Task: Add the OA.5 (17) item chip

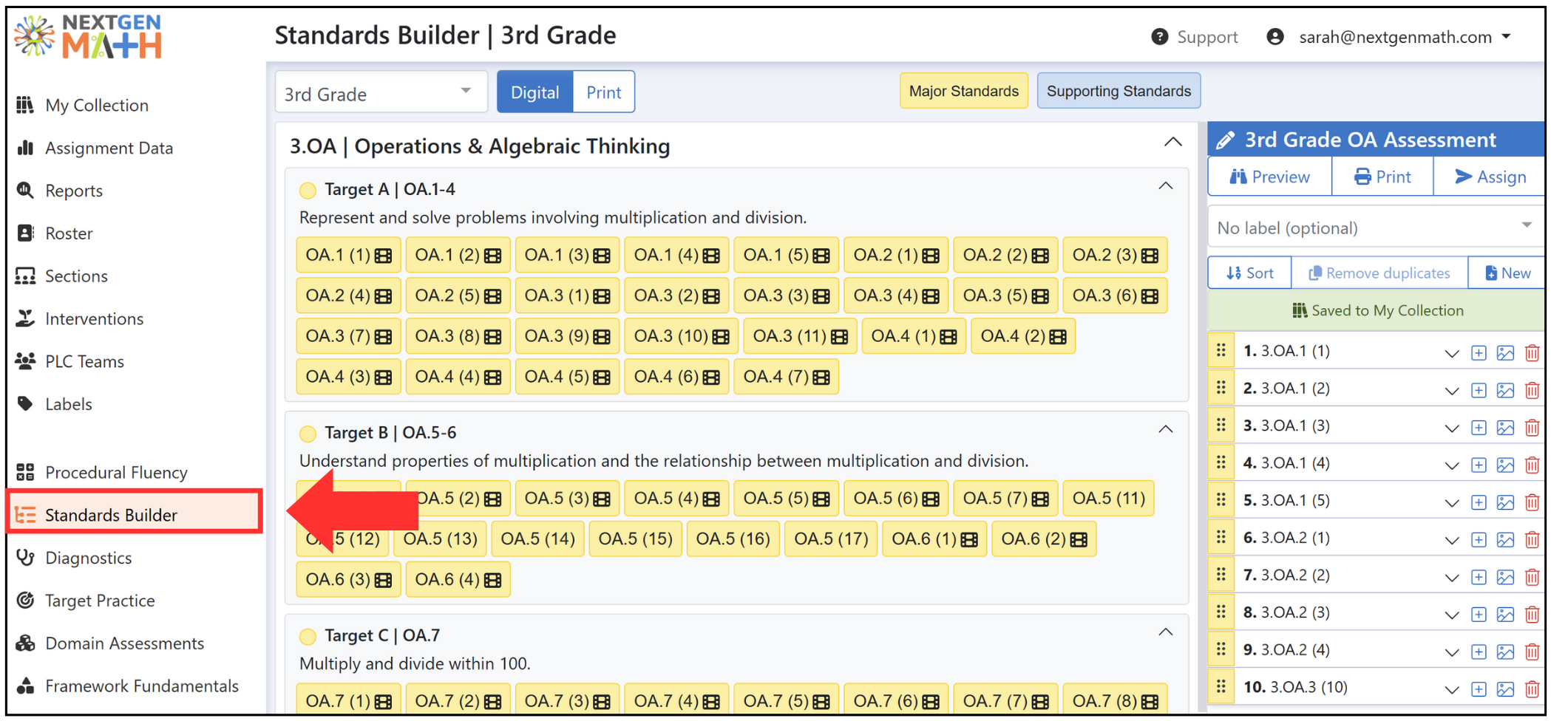Action: tap(831, 539)
